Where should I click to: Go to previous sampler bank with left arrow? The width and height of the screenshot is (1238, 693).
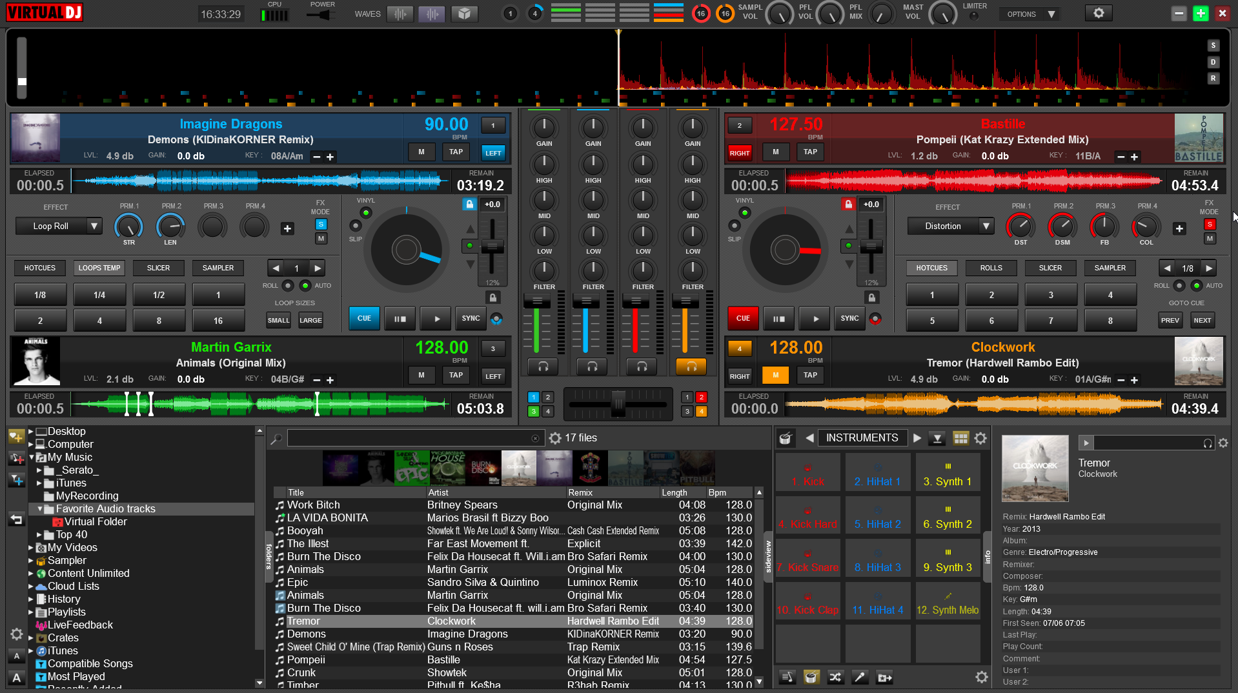[x=809, y=438]
